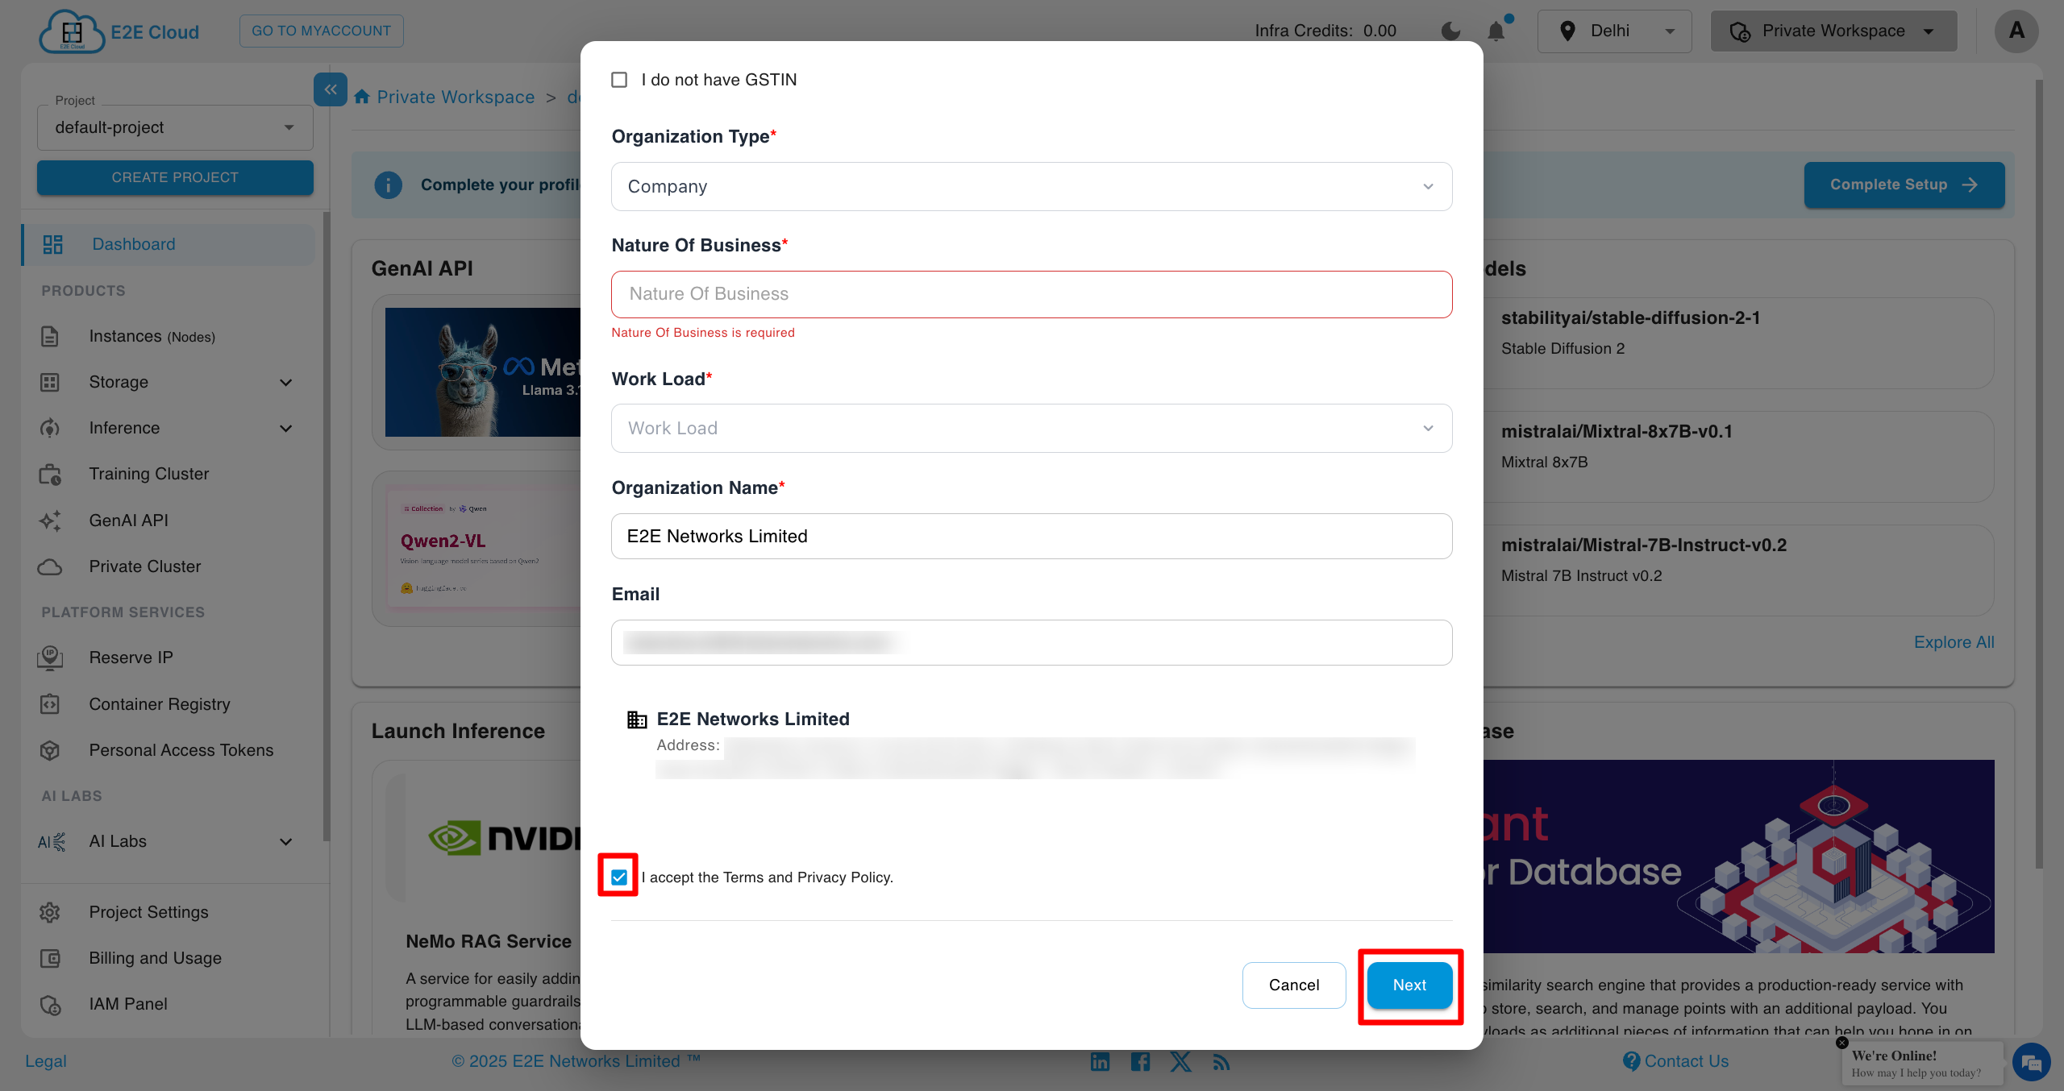This screenshot has width=2064, height=1091.
Task: Open Personal Access Tokens in the sidebar
Action: (x=169, y=750)
